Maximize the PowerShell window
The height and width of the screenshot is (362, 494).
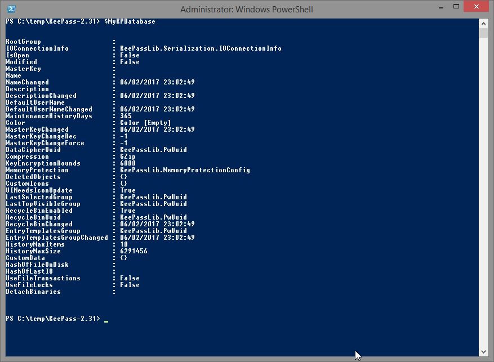[x=456, y=7]
